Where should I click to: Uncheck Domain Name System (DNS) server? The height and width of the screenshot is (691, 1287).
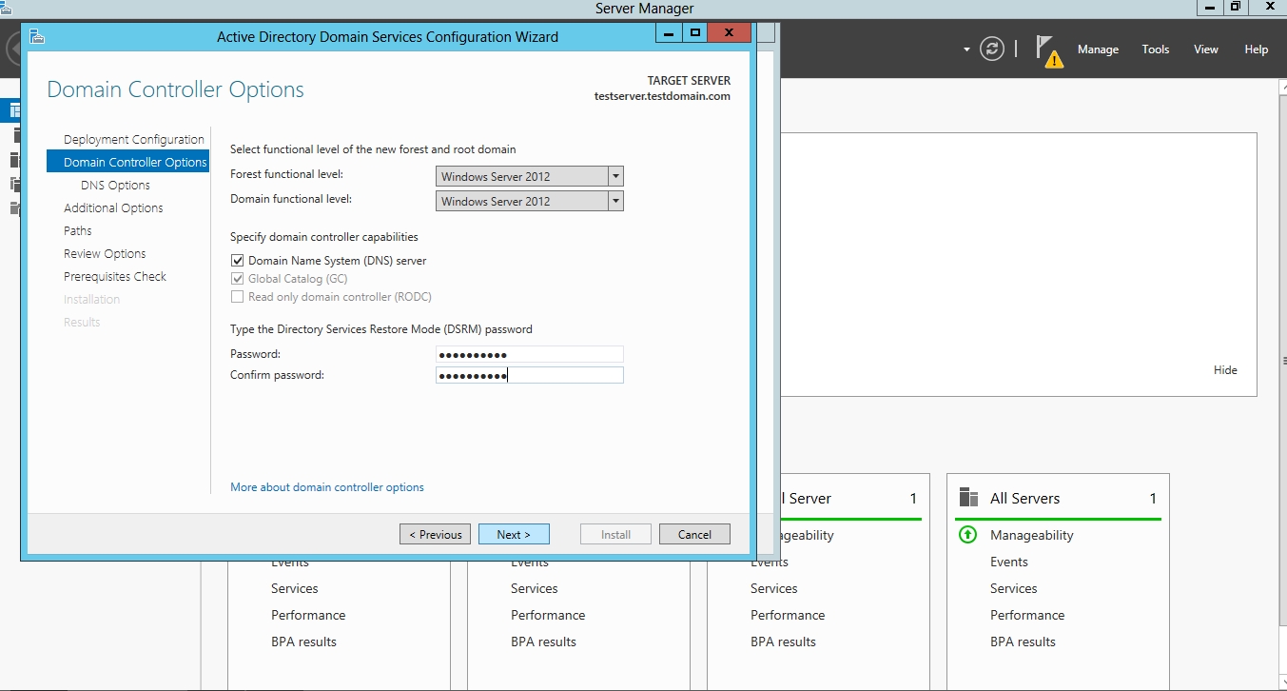coord(238,261)
